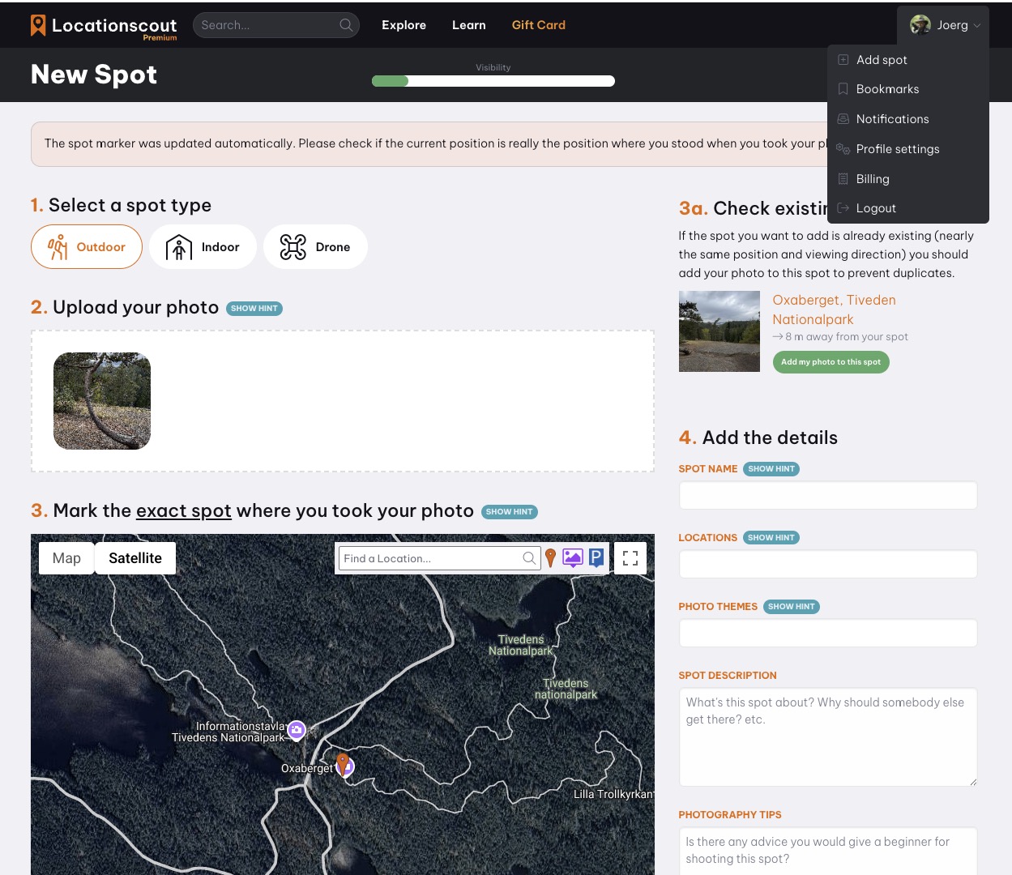Select the Drone spot type
The width and height of the screenshot is (1012, 875).
coord(315,247)
